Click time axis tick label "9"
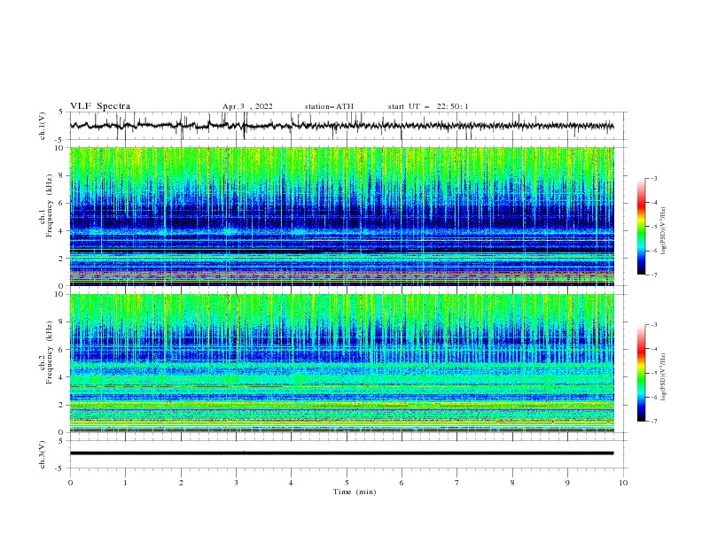 point(567,483)
